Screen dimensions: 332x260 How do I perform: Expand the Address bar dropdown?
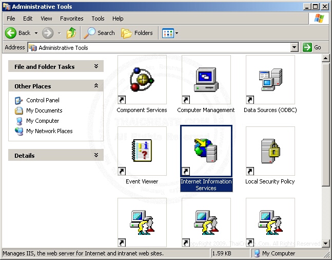pos(295,47)
